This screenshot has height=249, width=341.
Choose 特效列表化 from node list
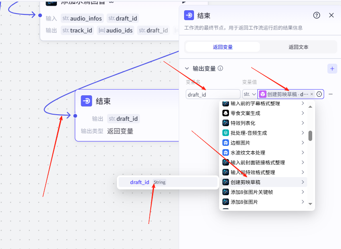tap(243, 123)
